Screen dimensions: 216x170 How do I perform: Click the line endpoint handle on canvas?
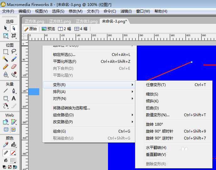192,62
